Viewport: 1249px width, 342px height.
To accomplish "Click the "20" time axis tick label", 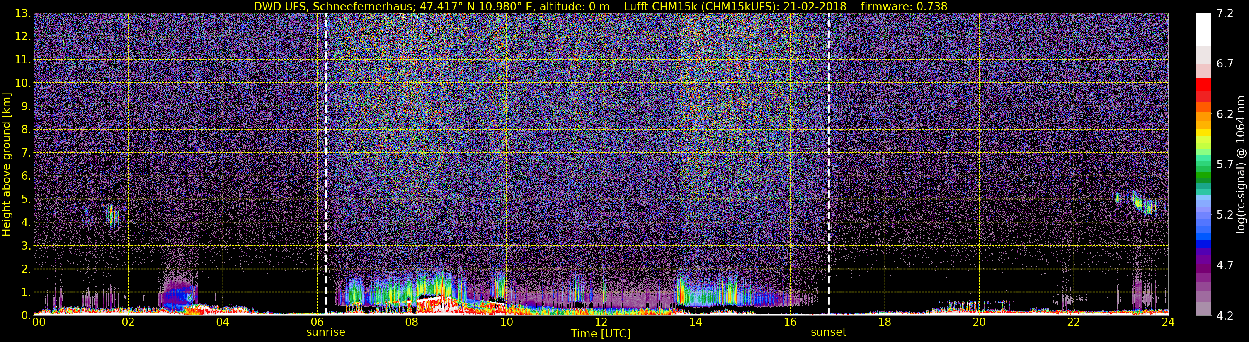I will [979, 322].
